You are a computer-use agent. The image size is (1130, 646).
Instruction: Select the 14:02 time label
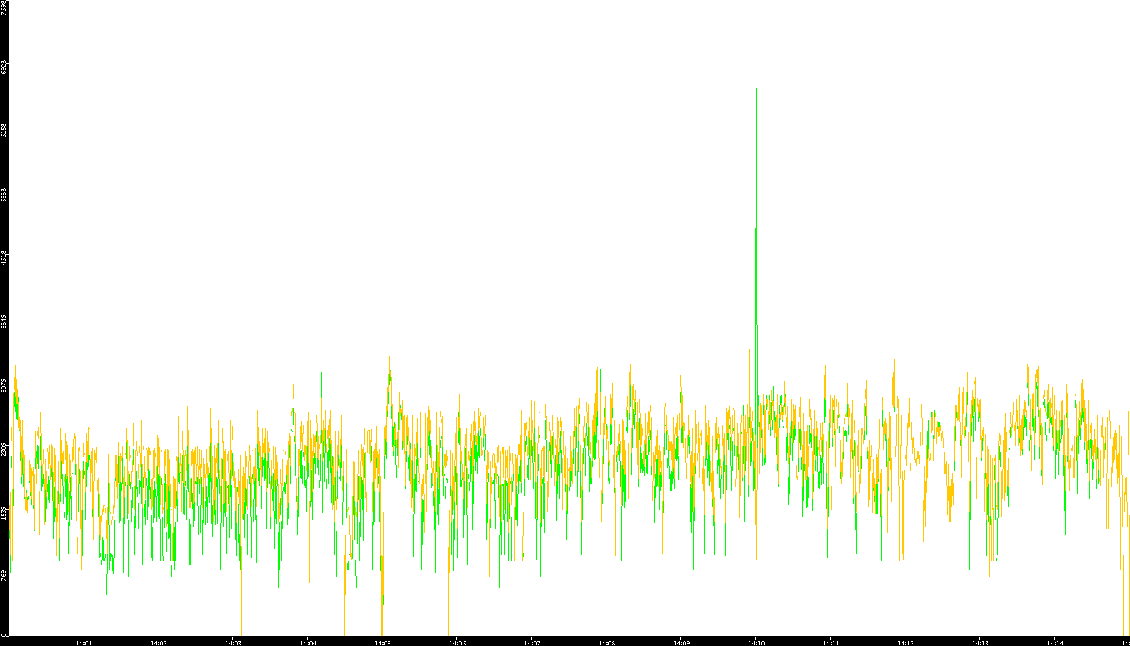pos(158,643)
